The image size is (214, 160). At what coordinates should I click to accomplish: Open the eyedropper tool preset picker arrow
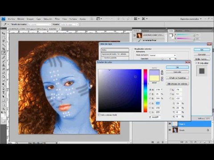pyautogui.click(x=8, y=24)
